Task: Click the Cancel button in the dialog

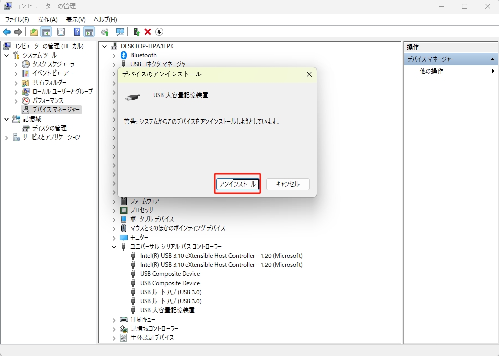Action: pos(288,184)
